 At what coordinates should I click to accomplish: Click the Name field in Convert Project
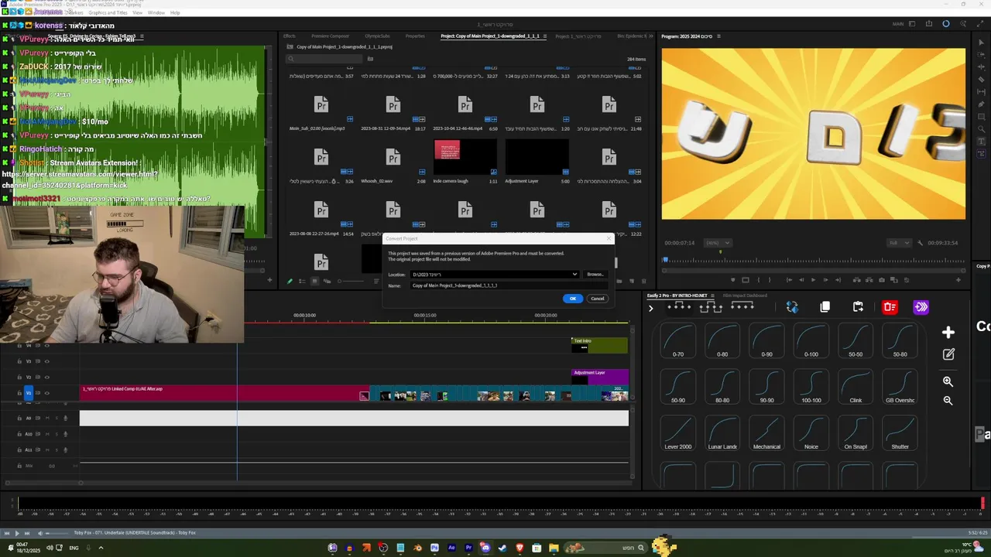[x=509, y=285]
